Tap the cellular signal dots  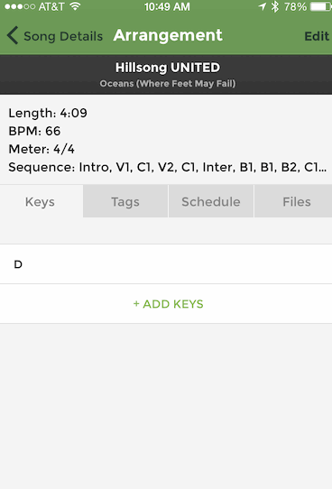[20, 6]
